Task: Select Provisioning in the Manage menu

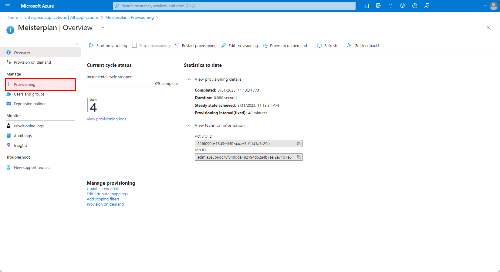Action: pyautogui.click(x=25, y=84)
